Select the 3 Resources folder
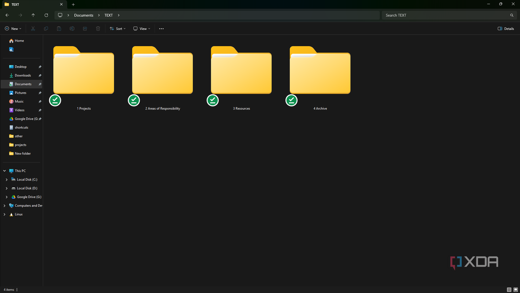The width and height of the screenshot is (520, 293). coord(241,78)
